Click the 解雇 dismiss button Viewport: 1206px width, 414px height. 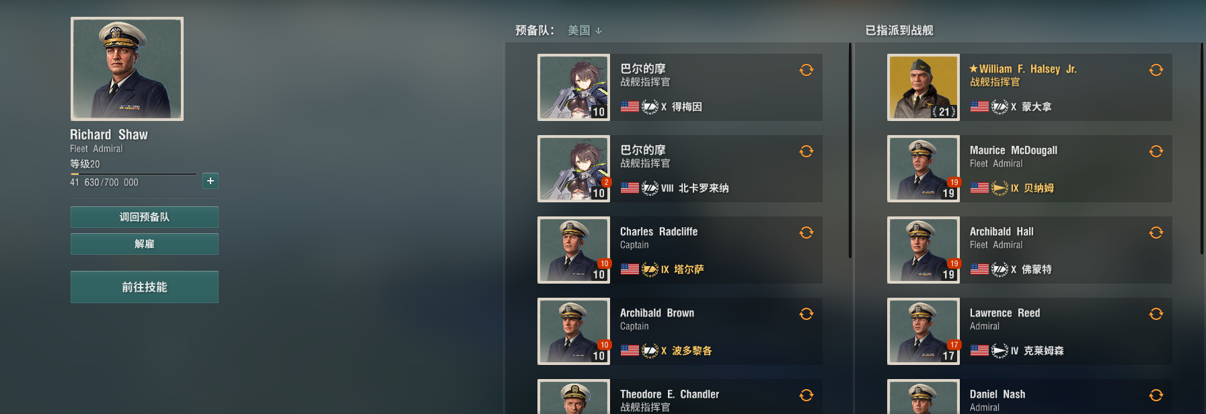[145, 244]
